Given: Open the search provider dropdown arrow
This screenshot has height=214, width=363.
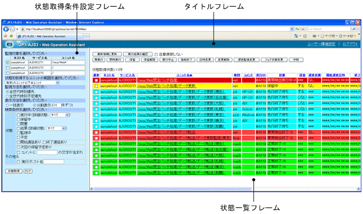Looking at the screenshot, I should click(x=358, y=29).
